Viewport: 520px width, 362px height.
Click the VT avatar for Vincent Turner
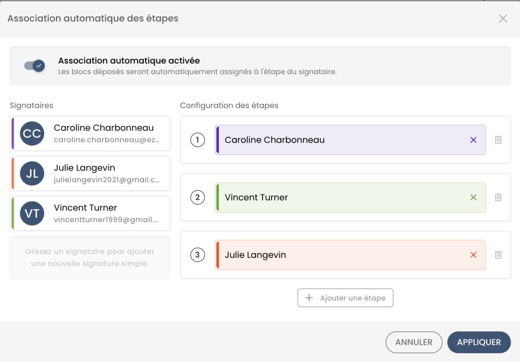coord(32,214)
